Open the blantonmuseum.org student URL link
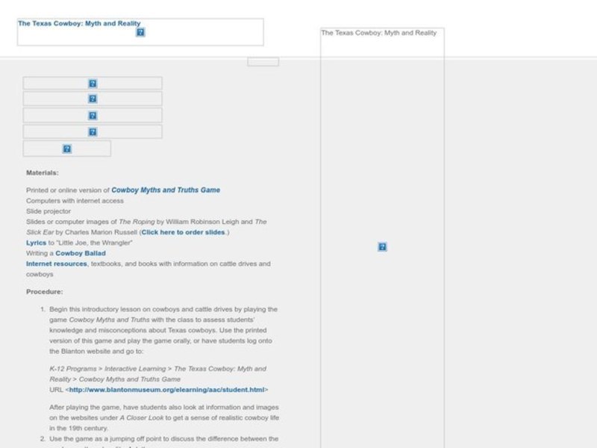The image size is (597, 448). coord(166,390)
